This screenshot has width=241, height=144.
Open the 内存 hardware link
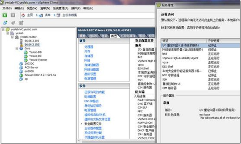(87, 51)
